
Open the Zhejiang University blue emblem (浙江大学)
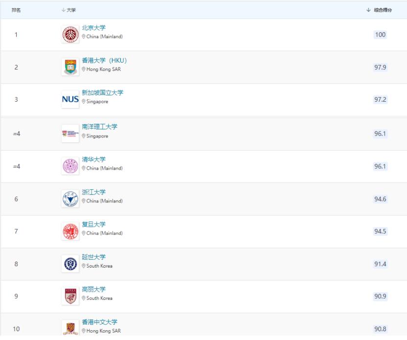[70, 199]
